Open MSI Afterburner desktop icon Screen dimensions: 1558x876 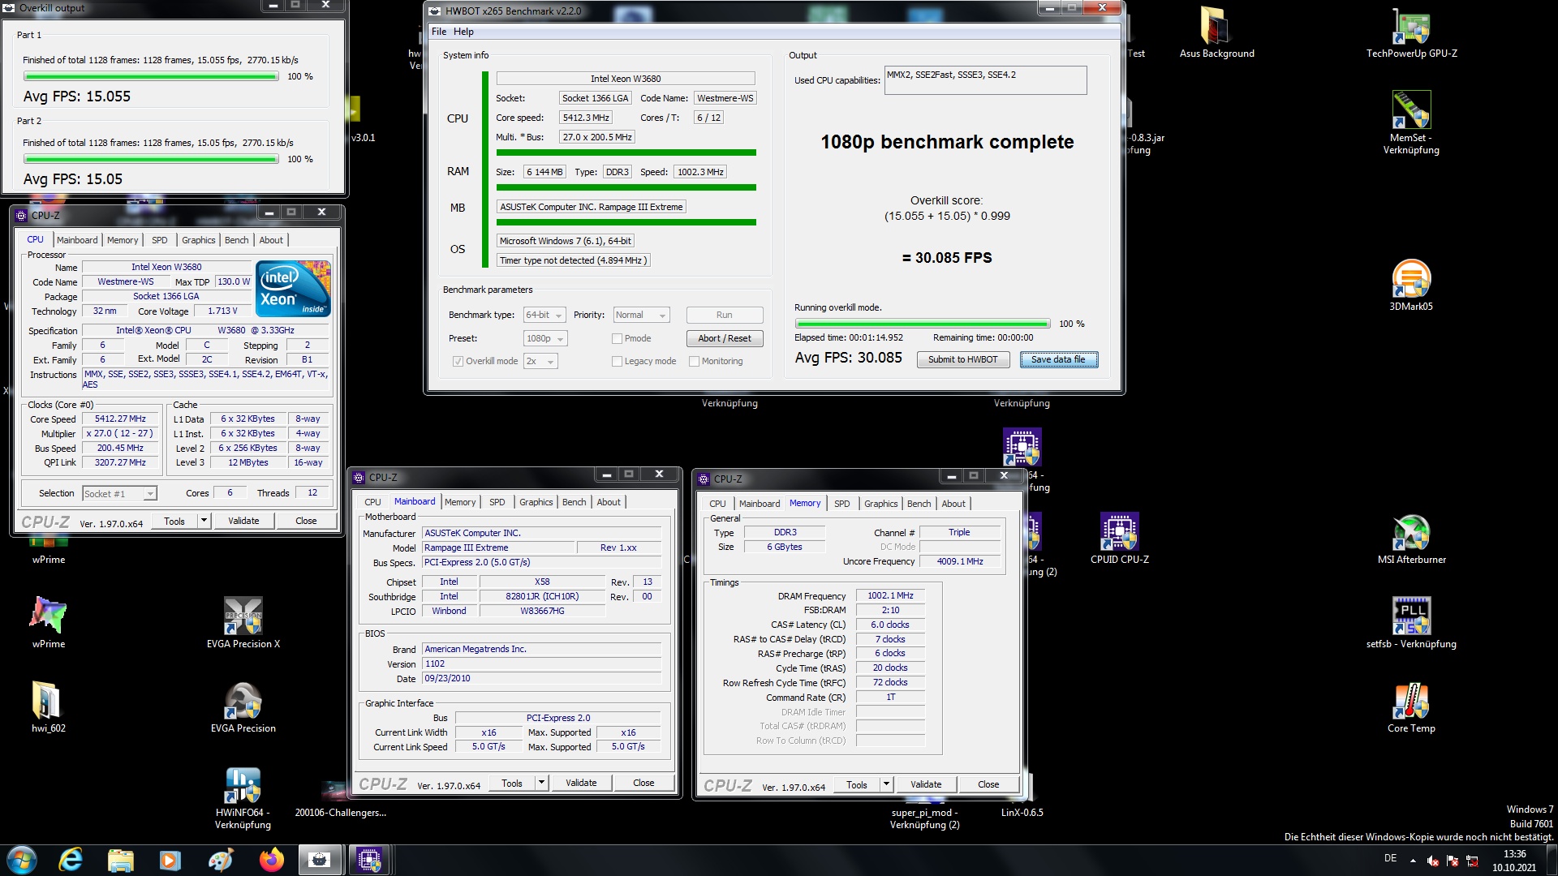1411,539
